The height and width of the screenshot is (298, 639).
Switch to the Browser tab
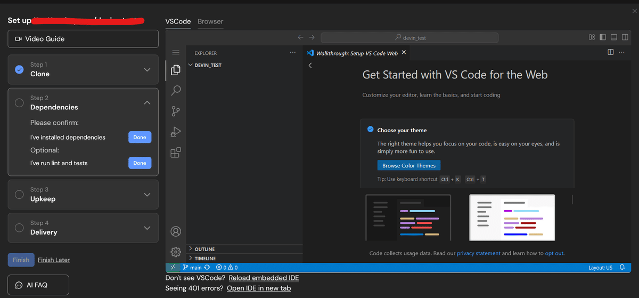(210, 21)
